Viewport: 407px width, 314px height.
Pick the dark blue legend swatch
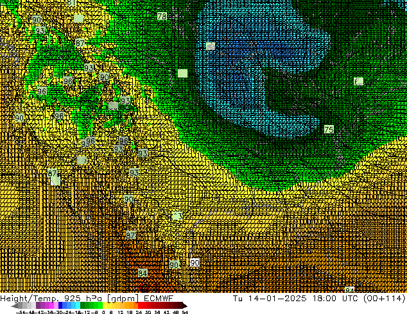tap(60, 305)
